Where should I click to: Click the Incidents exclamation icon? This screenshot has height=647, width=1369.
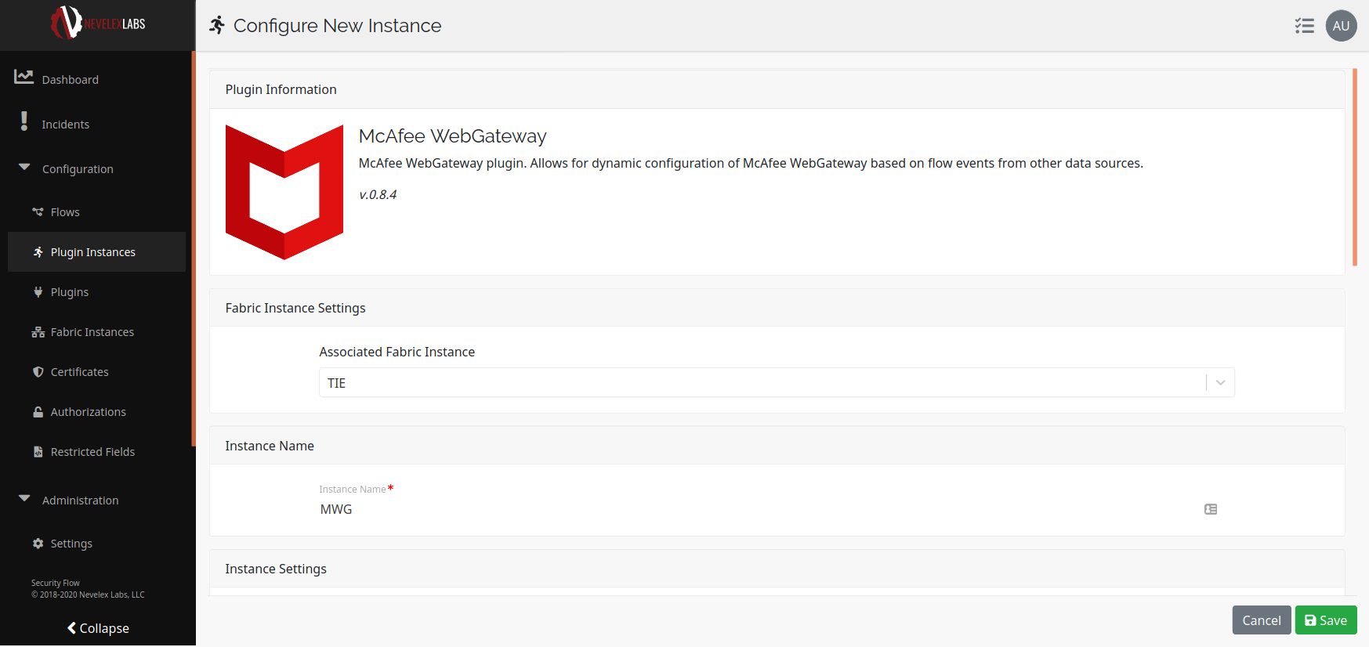24,121
